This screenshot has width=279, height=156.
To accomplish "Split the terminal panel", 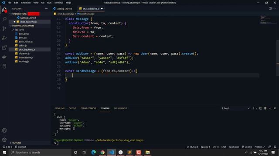I will [x=261, y=108].
